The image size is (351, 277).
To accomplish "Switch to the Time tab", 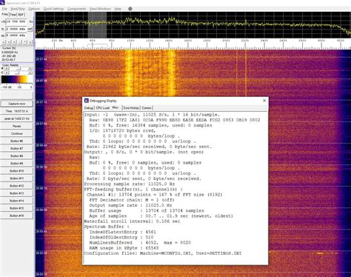I will 13,15.
